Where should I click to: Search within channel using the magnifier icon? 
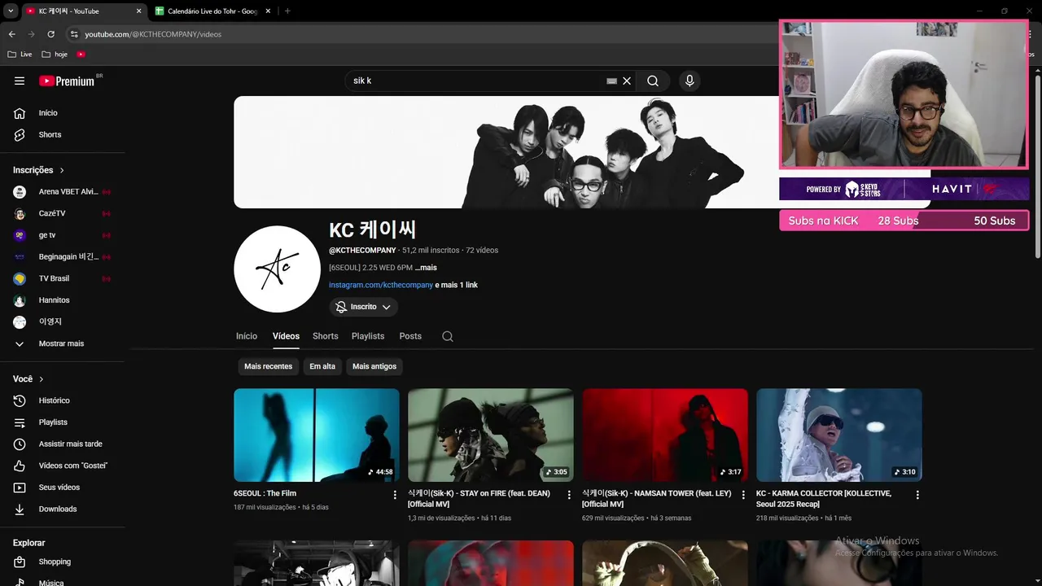pos(448,336)
